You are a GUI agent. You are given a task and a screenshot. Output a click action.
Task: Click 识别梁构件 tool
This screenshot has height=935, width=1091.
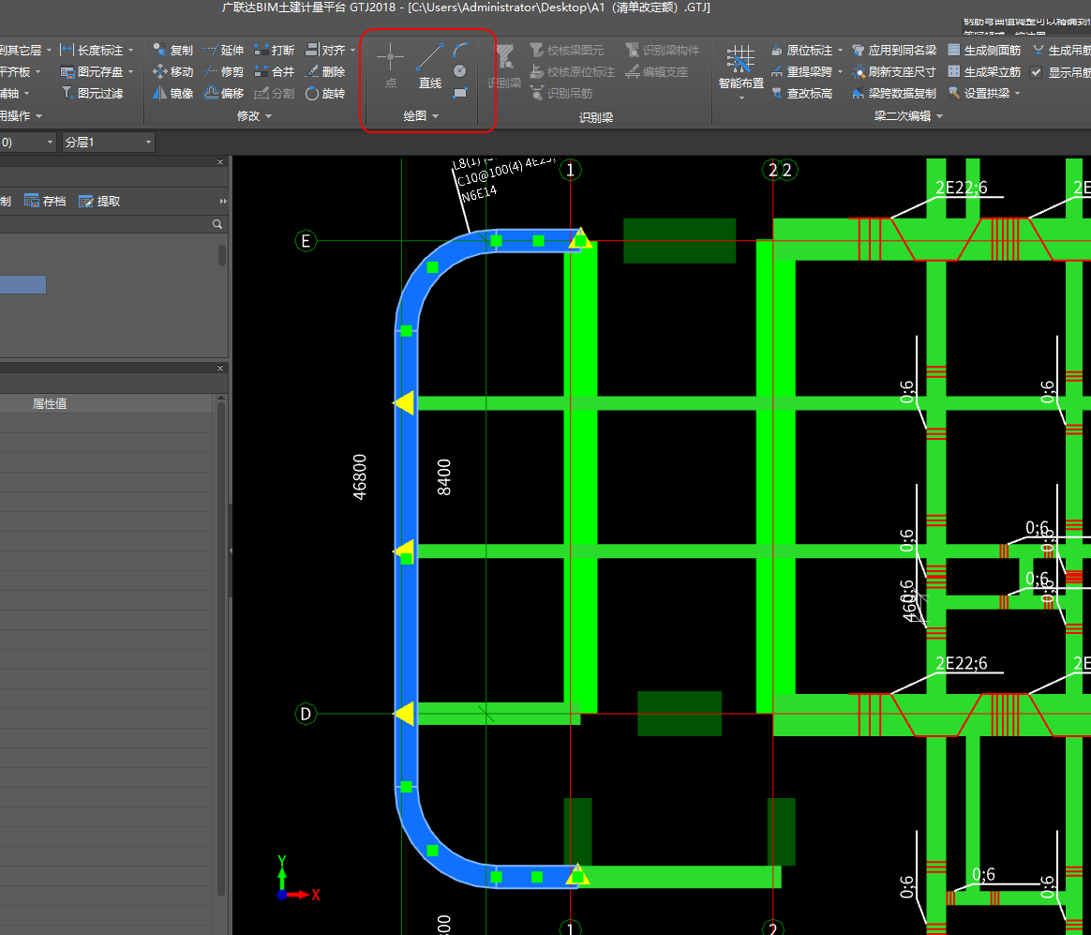tap(663, 50)
